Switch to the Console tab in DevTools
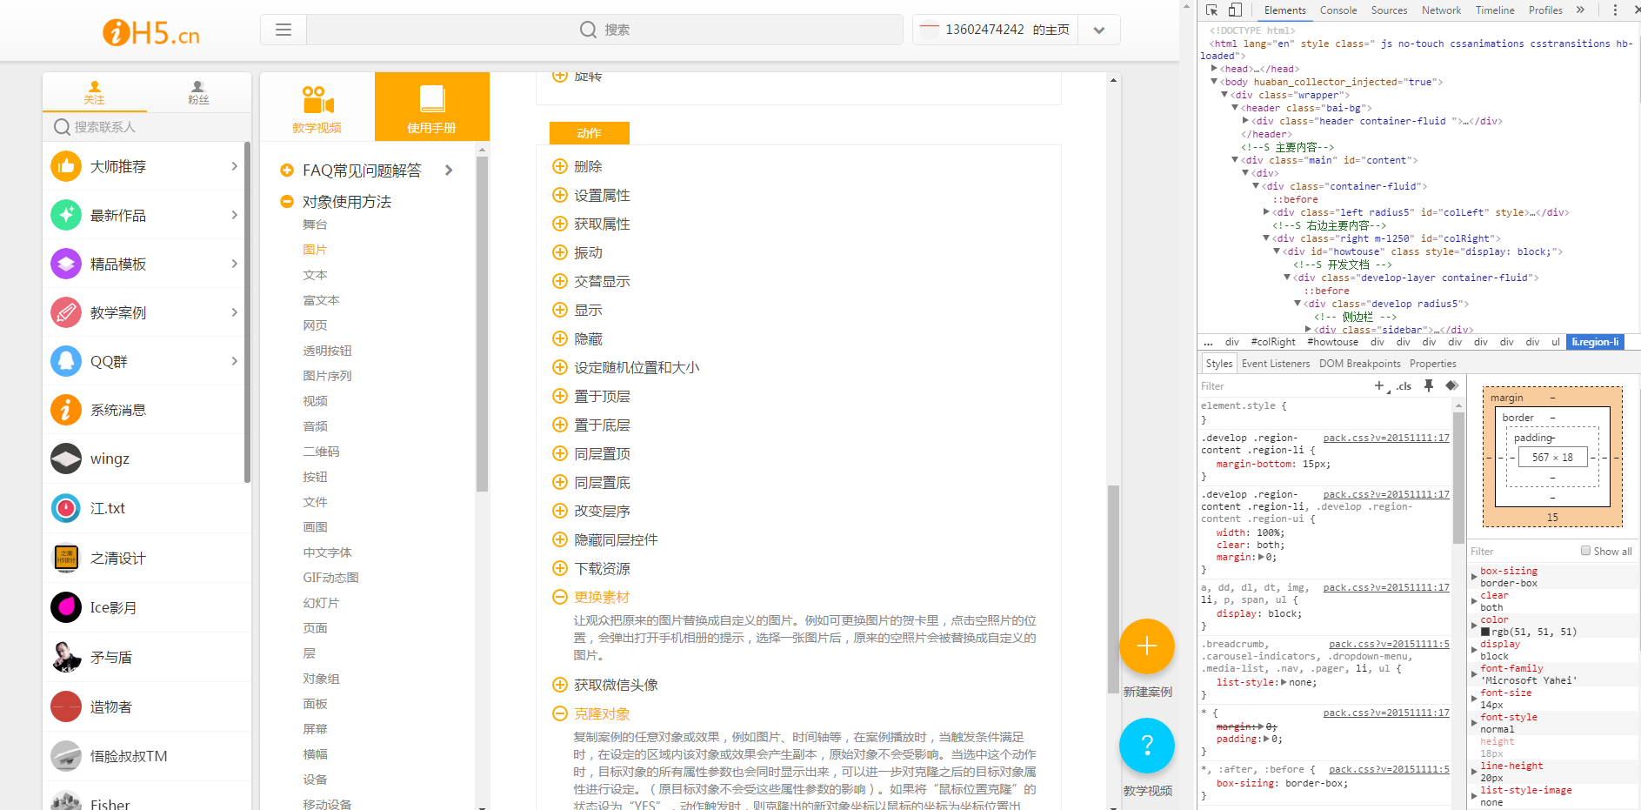The image size is (1641, 810). [x=1337, y=10]
